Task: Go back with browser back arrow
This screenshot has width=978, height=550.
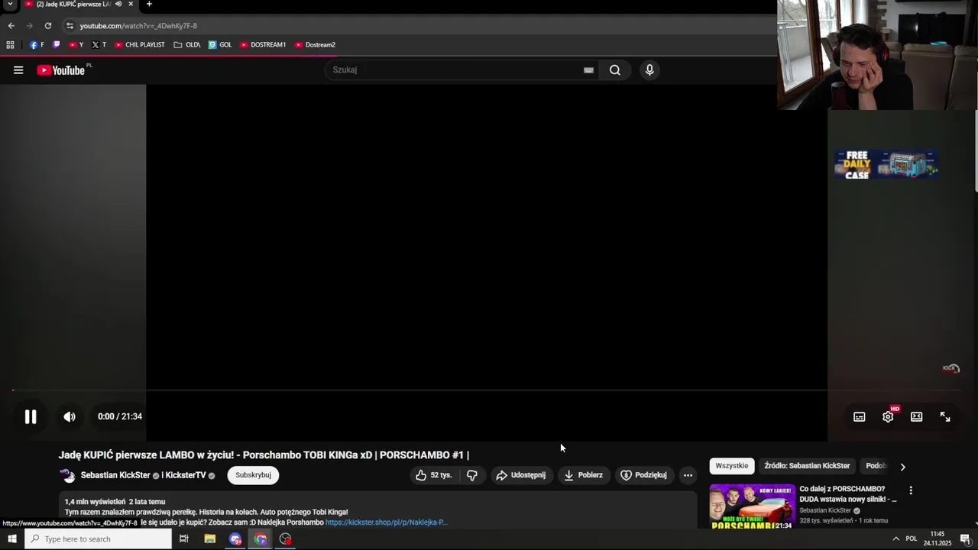Action: [x=11, y=25]
